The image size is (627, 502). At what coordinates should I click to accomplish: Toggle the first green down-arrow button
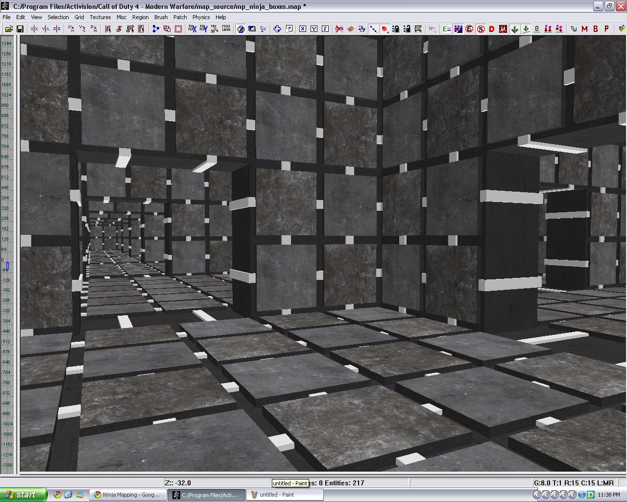(x=514, y=29)
